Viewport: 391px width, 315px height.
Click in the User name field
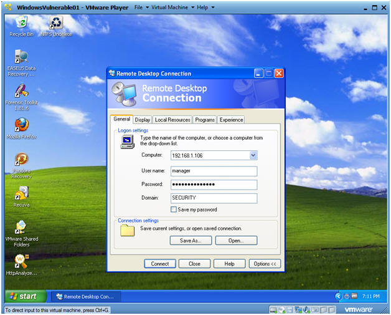tap(214, 171)
